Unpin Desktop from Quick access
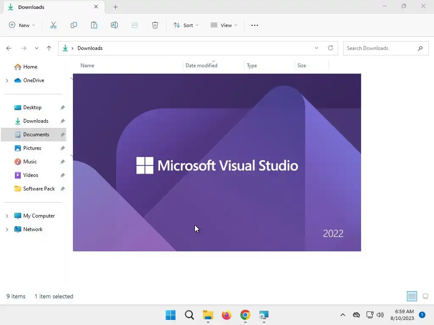The height and width of the screenshot is (325, 434). (x=63, y=107)
